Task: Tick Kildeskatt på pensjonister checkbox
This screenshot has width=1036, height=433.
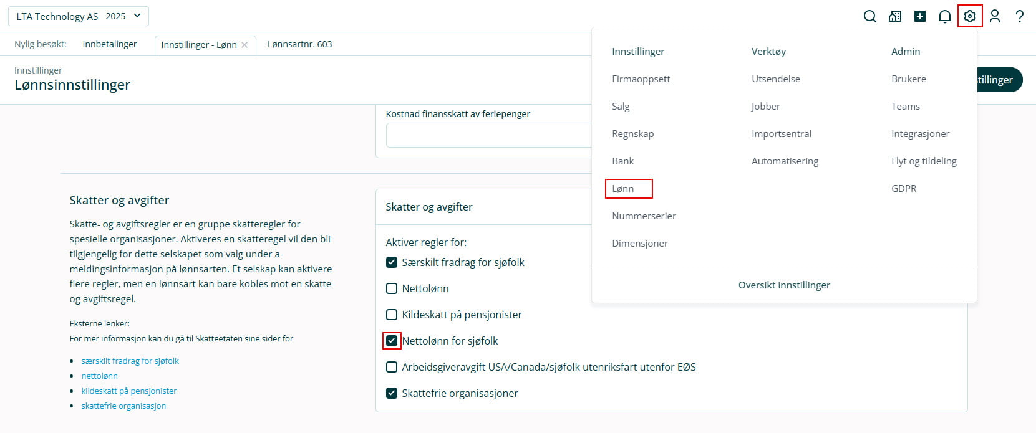Action: [392, 315]
